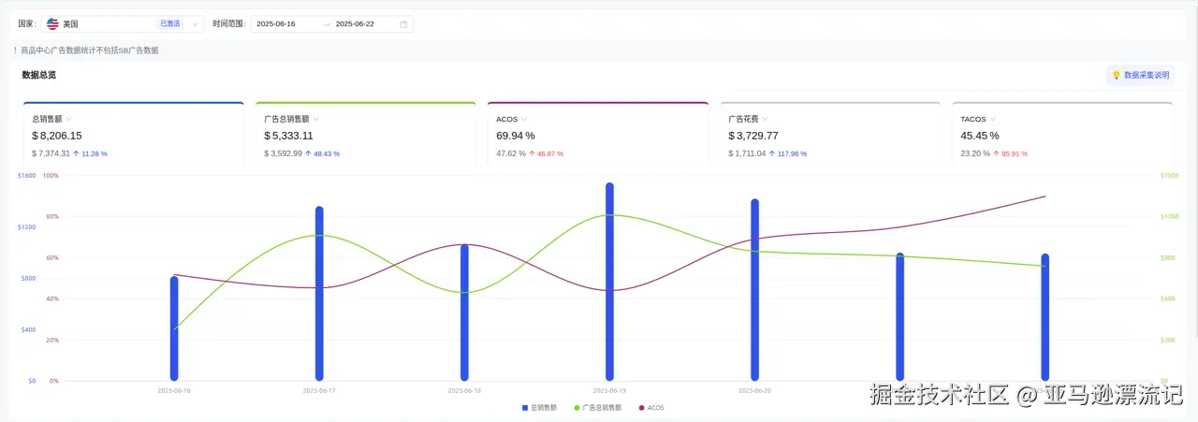Click the blue bar for 2025-06-16
This screenshot has width=1198, height=422.
click(174, 328)
